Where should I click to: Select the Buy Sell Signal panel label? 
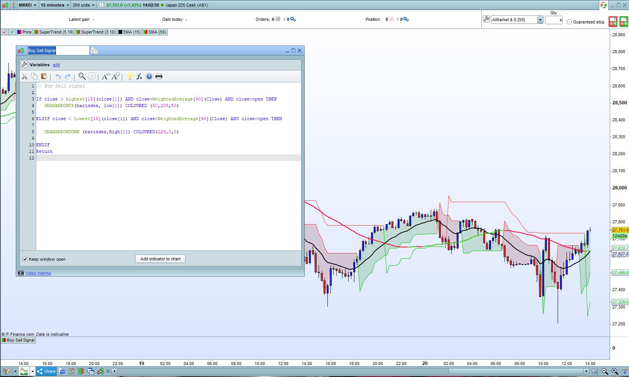(x=18, y=340)
